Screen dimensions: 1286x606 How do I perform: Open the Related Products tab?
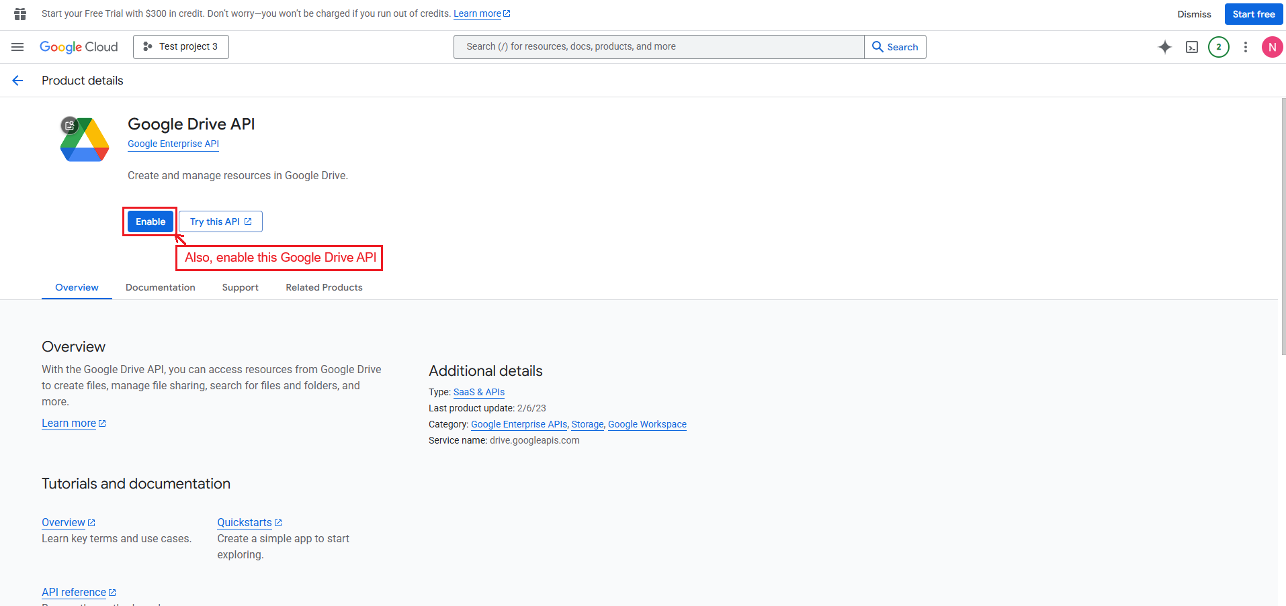324,287
